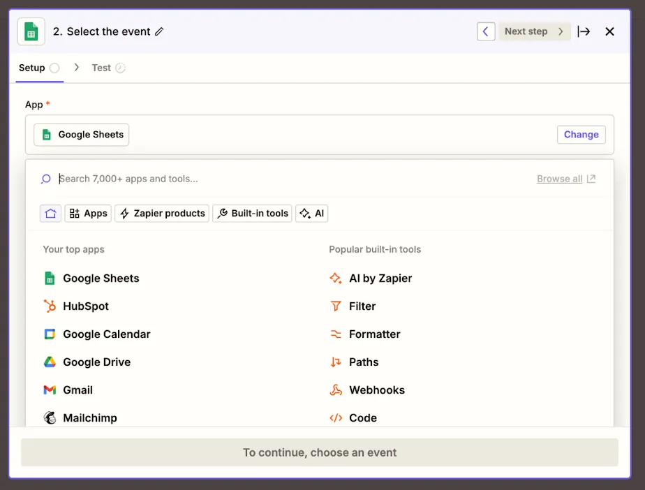Click the Mailchimp icon
The image size is (645, 490).
tap(50, 417)
